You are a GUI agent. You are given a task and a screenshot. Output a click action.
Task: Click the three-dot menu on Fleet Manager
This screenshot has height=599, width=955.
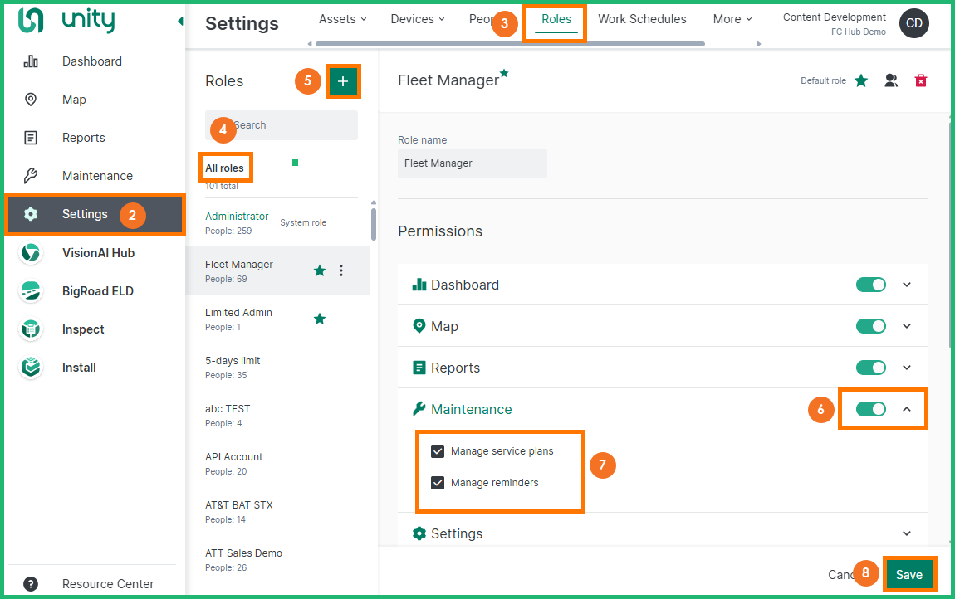coord(341,270)
